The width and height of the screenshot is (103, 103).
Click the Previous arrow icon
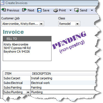tap(4, 10)
